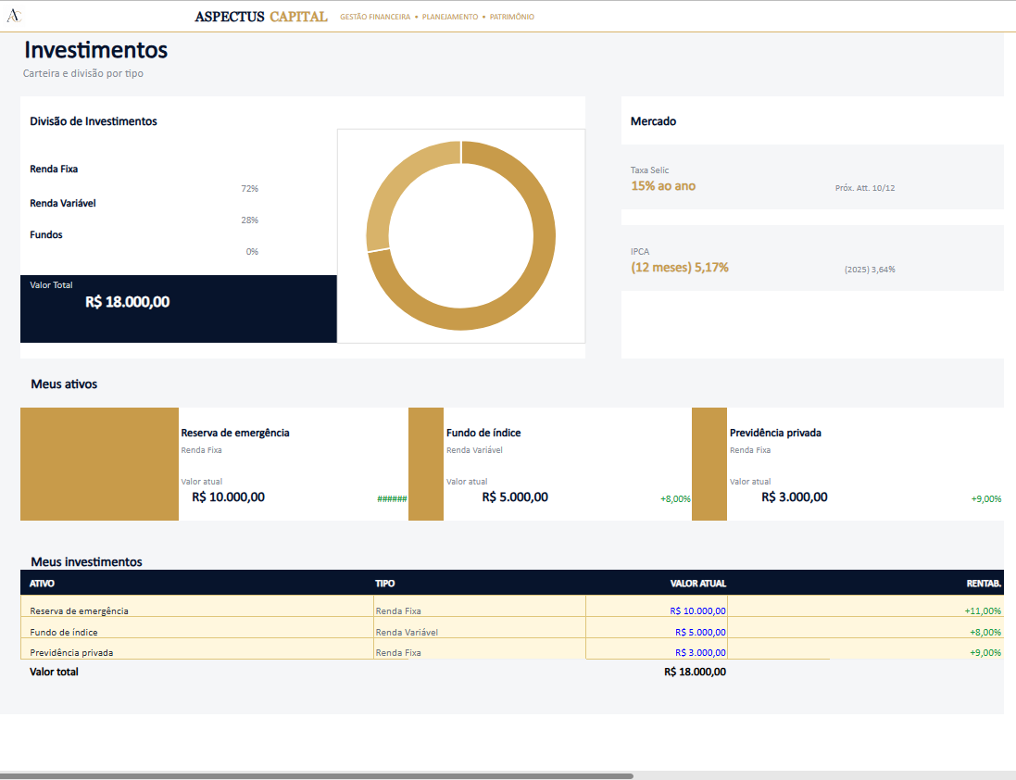Click the RENTAB. column header

click(984, 583)
